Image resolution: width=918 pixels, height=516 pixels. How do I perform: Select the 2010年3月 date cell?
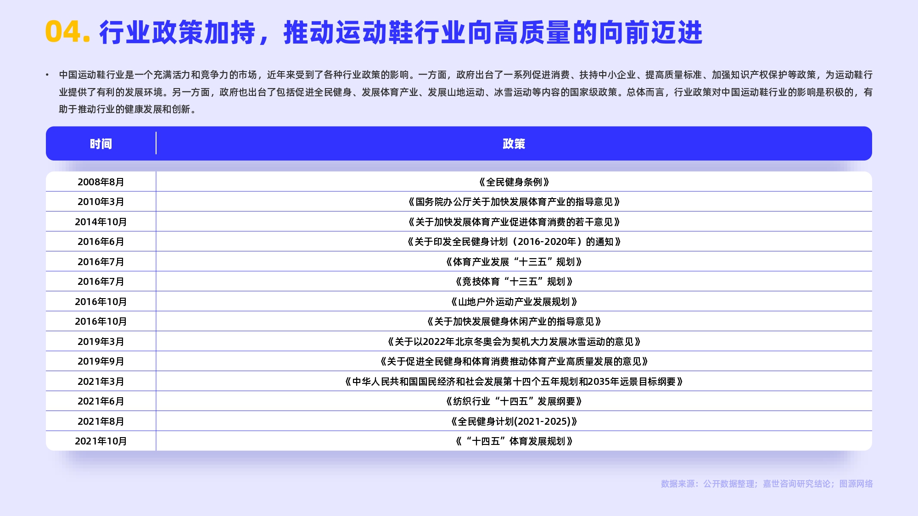pyautogui.click(x=101, y=202)
